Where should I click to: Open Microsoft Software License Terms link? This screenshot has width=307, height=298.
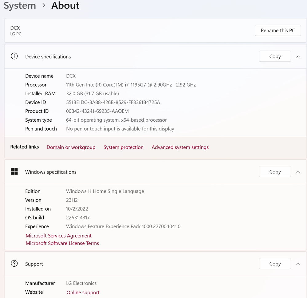[x=62, y=243]
